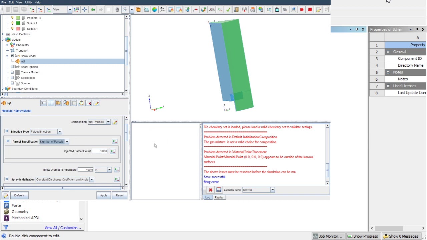The image size is (427, 240).
Task: Click the table icon in Inj1 editor
Action: [51, 103]
